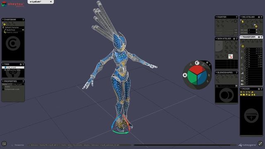Collapse the Skin Atelier panel
This screenshot has width=265, height=149.
tap(216, 38)
